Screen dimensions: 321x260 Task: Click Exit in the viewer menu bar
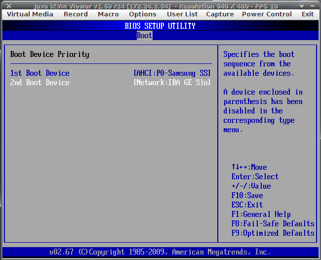pos(308,14)
